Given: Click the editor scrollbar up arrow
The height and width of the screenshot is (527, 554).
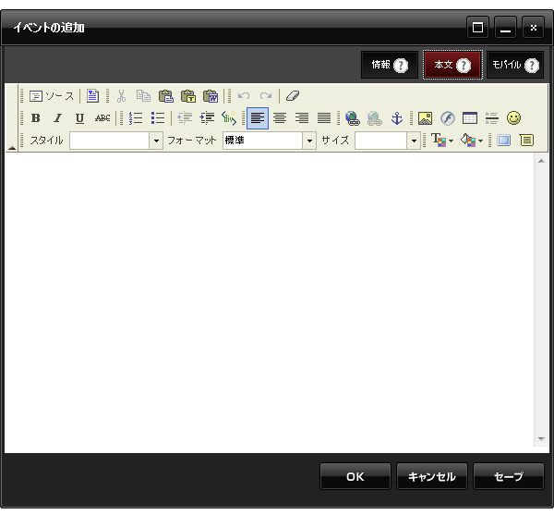Looking at the screenshot, I should point(541,161).
